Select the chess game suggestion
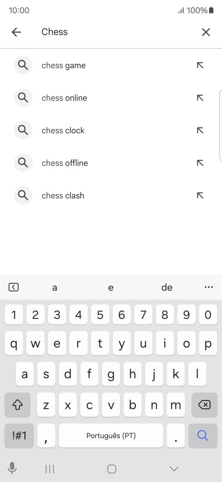The height and width of the screenshot is (482, 222). [x=63, y=65]
